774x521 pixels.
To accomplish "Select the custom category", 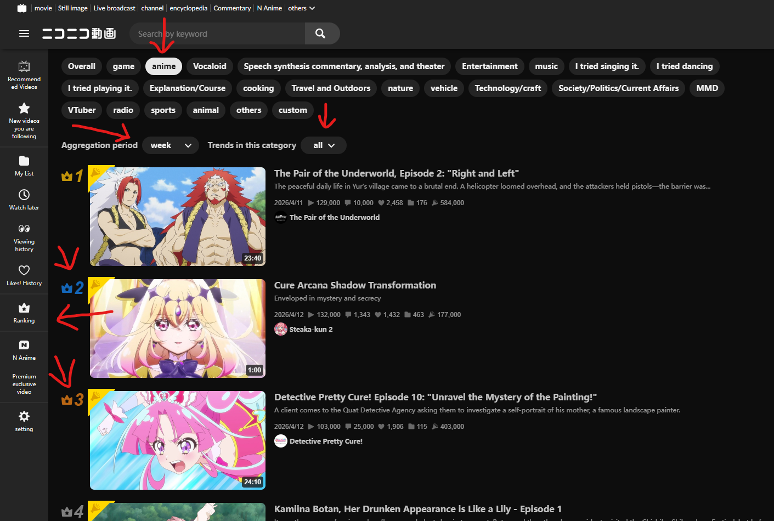I will 293,110.
